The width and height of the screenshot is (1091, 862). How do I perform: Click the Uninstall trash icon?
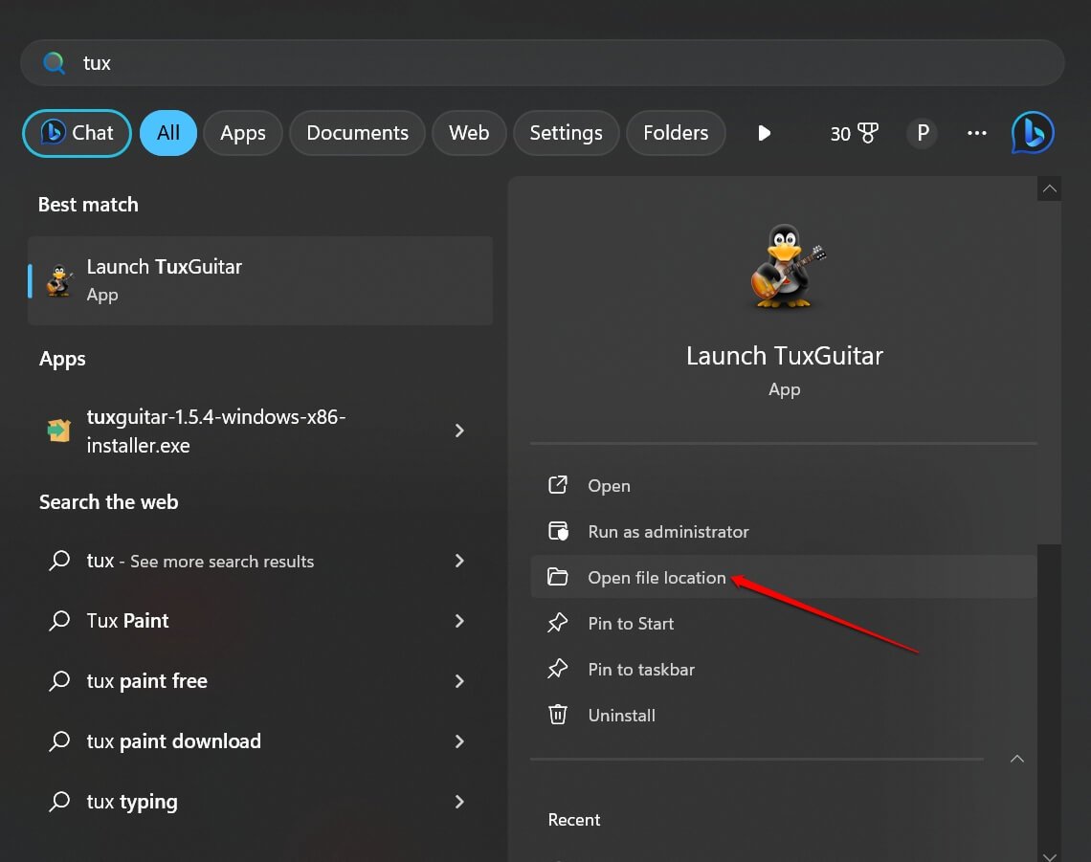pos(557,715)
